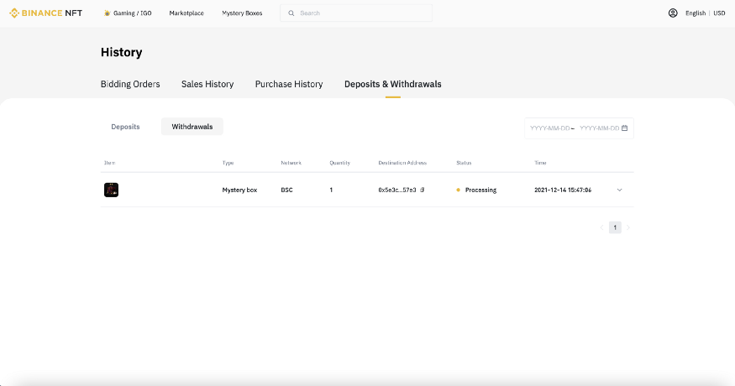735x386 pixels.
Task: Click the Binance NFT logo
Action: pyautogui.click(x=45, y=13)
